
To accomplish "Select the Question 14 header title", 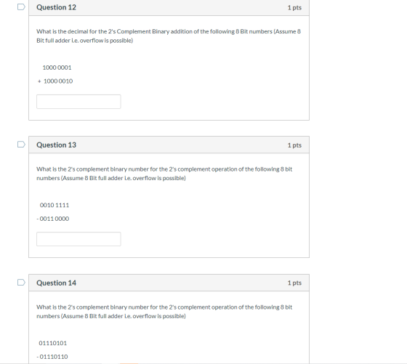I will click(57, 283).
